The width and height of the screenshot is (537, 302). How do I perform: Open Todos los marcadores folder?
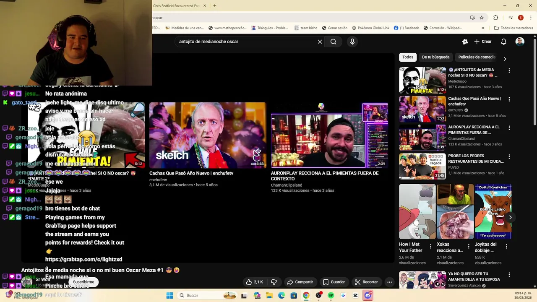pyautogui.click(x=514, y=28)
